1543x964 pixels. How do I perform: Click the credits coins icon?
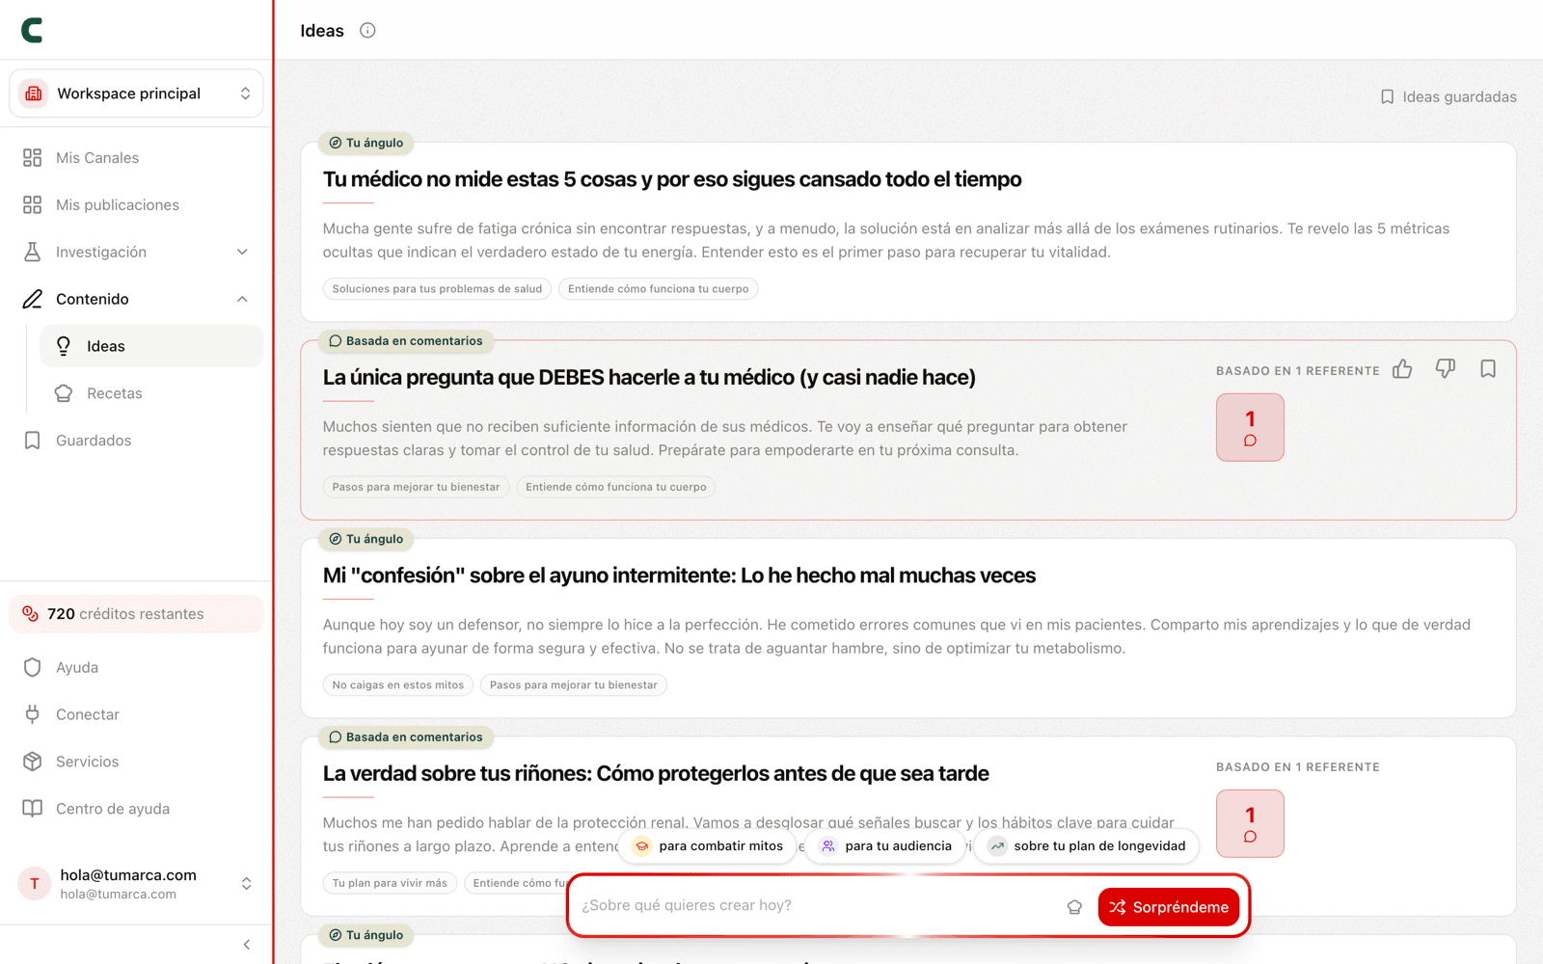(x=31, y=614)
